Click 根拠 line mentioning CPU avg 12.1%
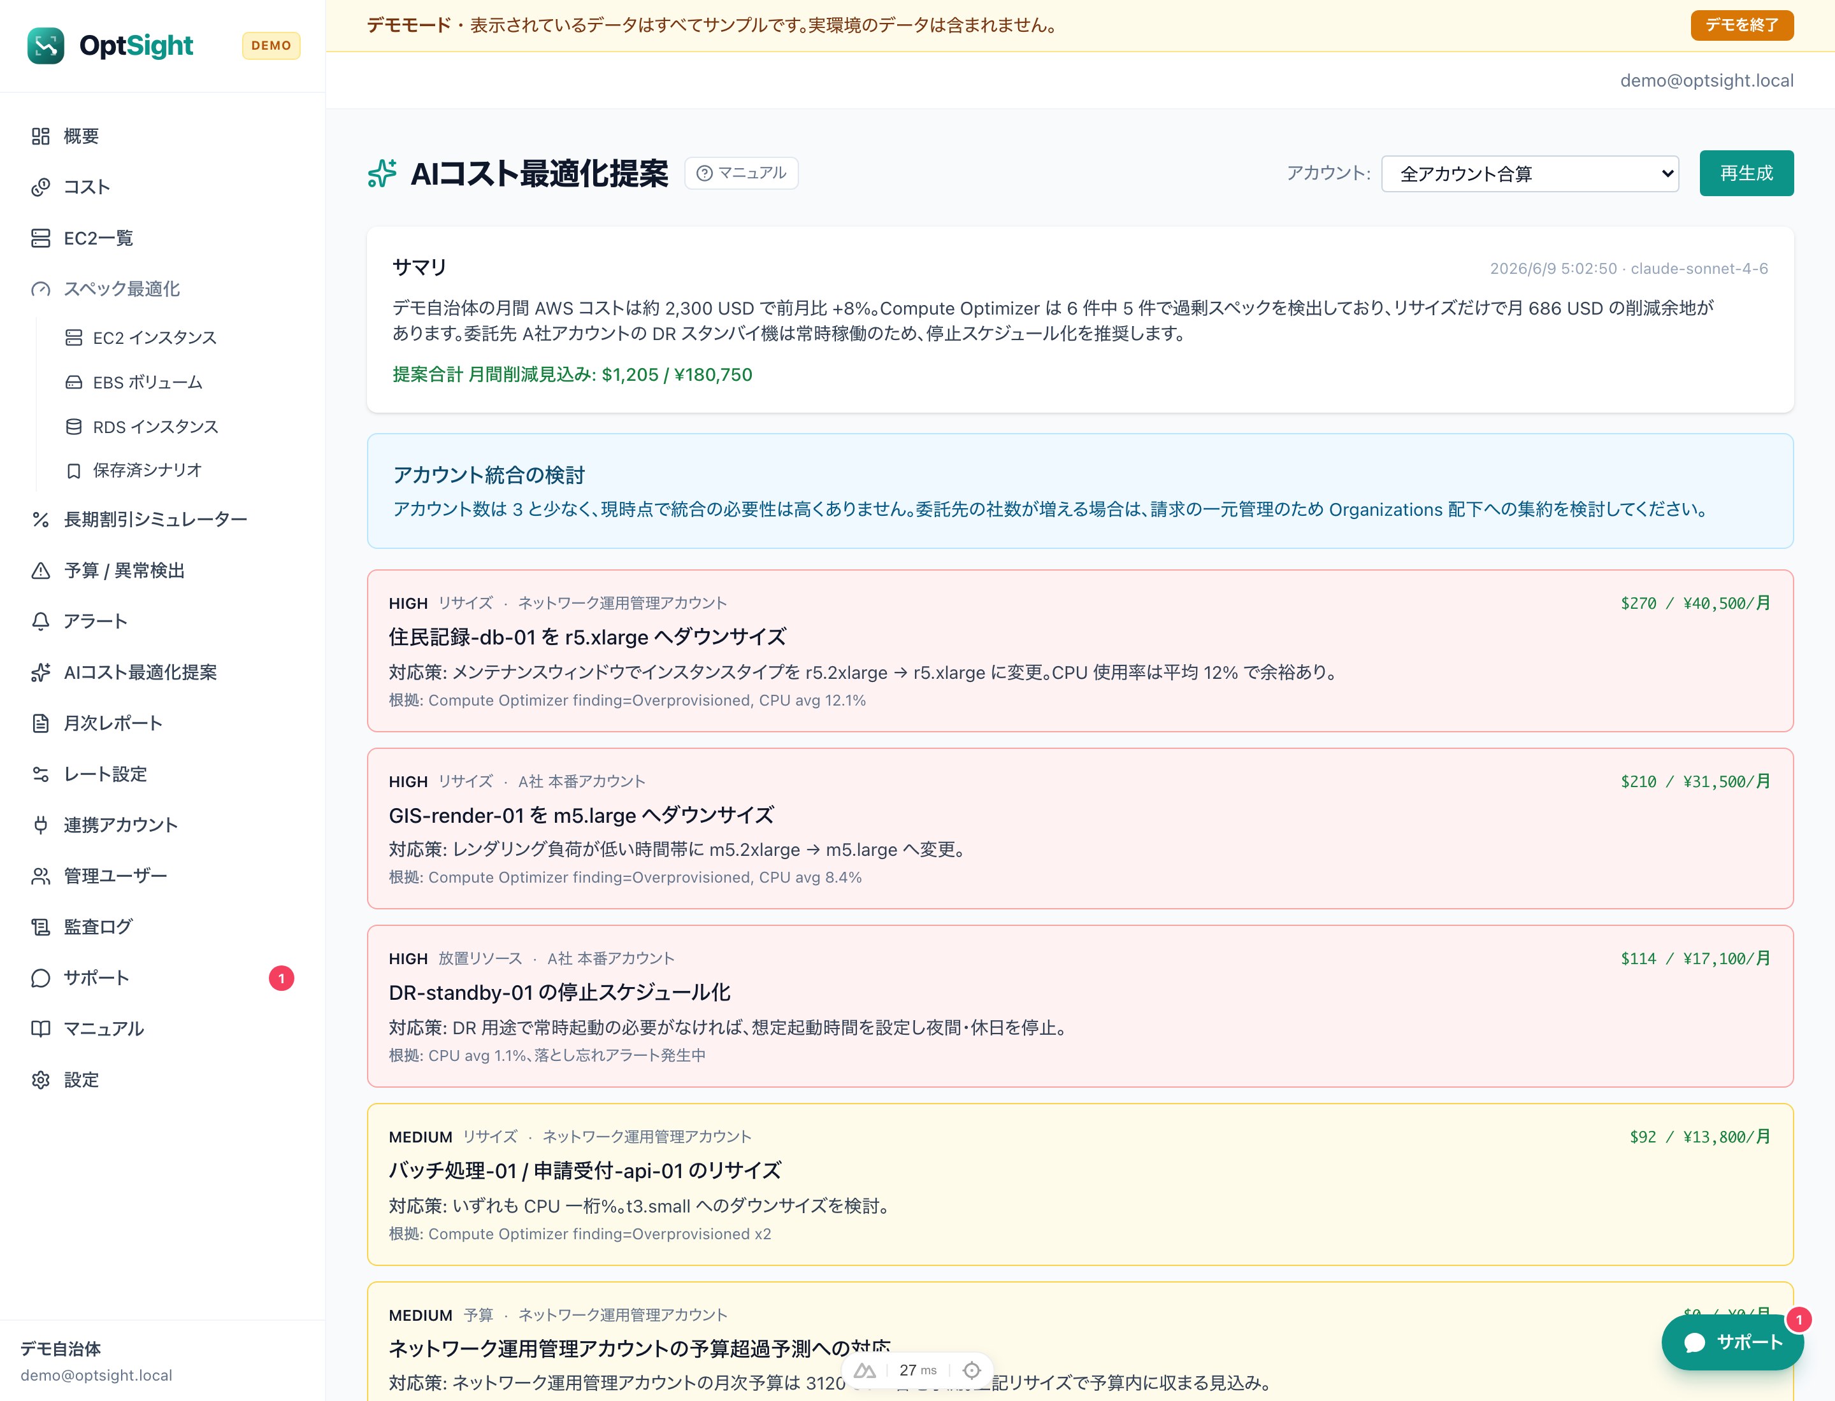This screenshot has width=1835, height=1401. 628,700
